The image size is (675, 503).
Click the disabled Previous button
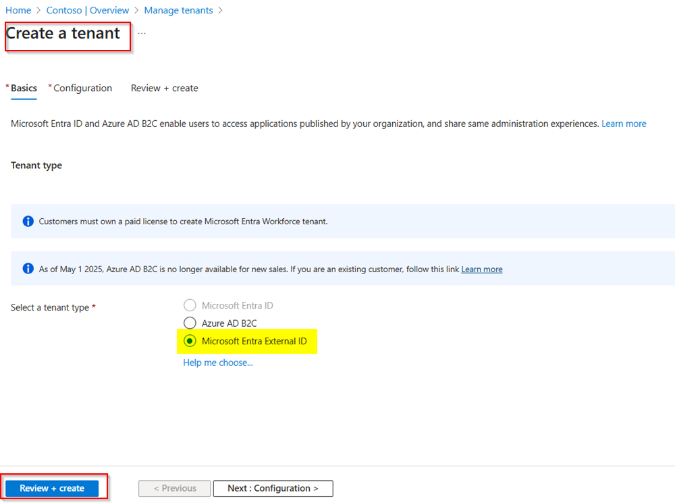pyautogui.click(x=174, y=488)
